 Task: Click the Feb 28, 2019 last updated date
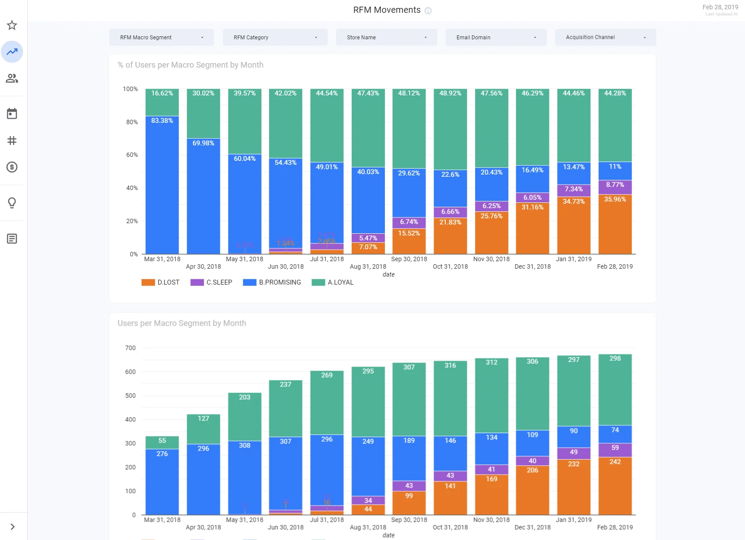pos(720,7)
